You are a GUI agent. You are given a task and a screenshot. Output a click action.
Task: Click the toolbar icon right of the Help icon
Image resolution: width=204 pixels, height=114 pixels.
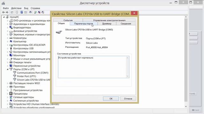[x=25, y=12]
